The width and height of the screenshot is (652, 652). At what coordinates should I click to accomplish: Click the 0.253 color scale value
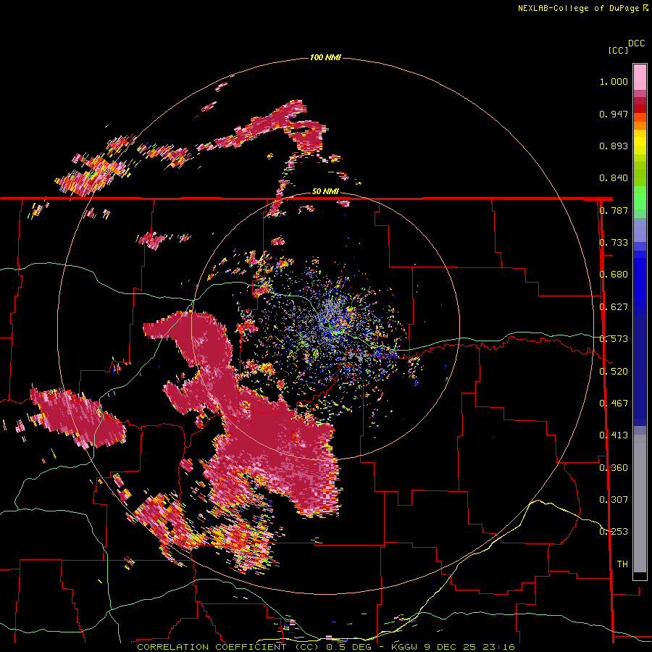[614, 532]
